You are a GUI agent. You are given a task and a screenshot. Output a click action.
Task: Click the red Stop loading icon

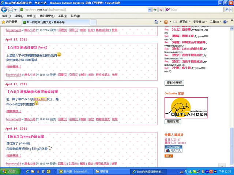tap(161, 10)
